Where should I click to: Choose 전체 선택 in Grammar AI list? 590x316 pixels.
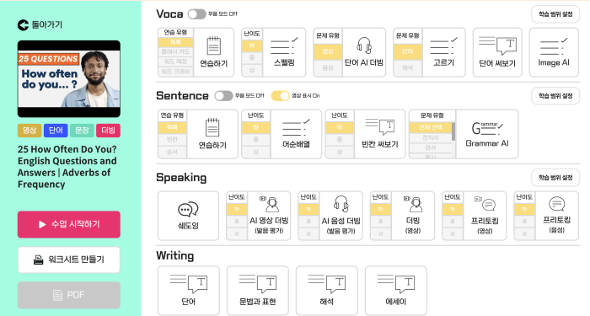coord(431,127)
